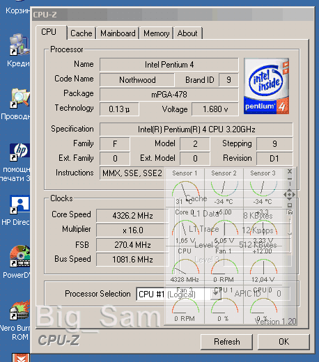Click the Model value '2'

click(195, 144)
